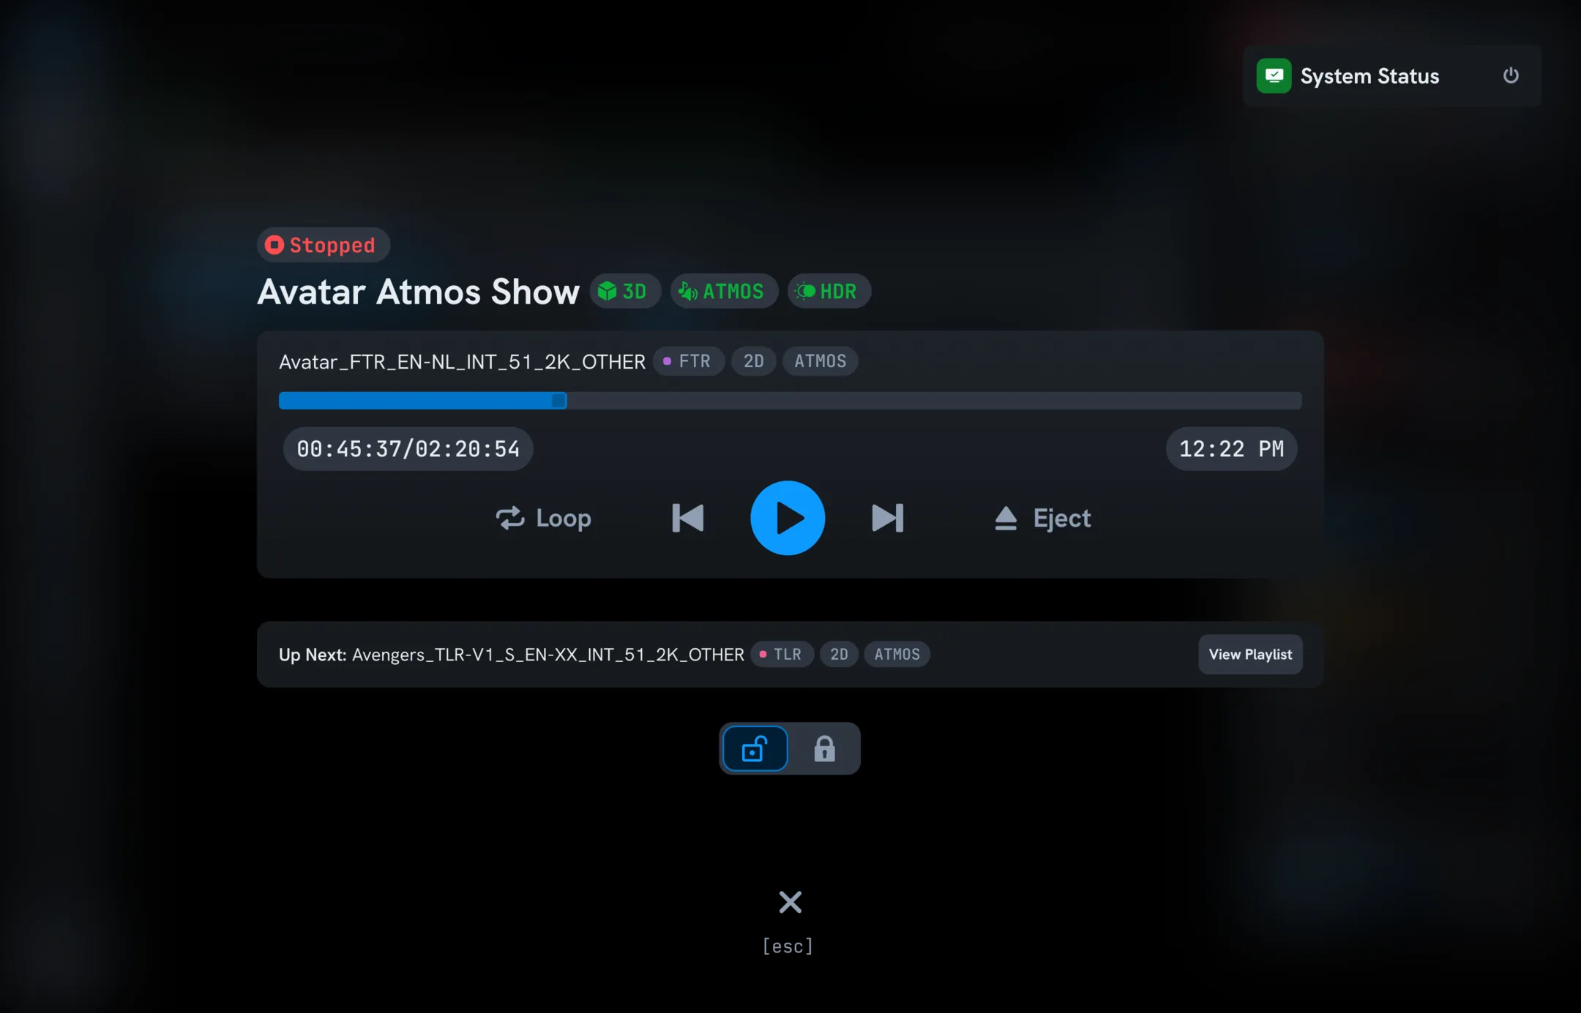Viewport: 1581px width, 1013px height.
Task: Click the ATMOS tag in Up Next
Action: (x=897, y=654)
